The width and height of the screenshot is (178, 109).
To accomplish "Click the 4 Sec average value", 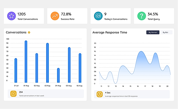I will click(x=108, y=93).
